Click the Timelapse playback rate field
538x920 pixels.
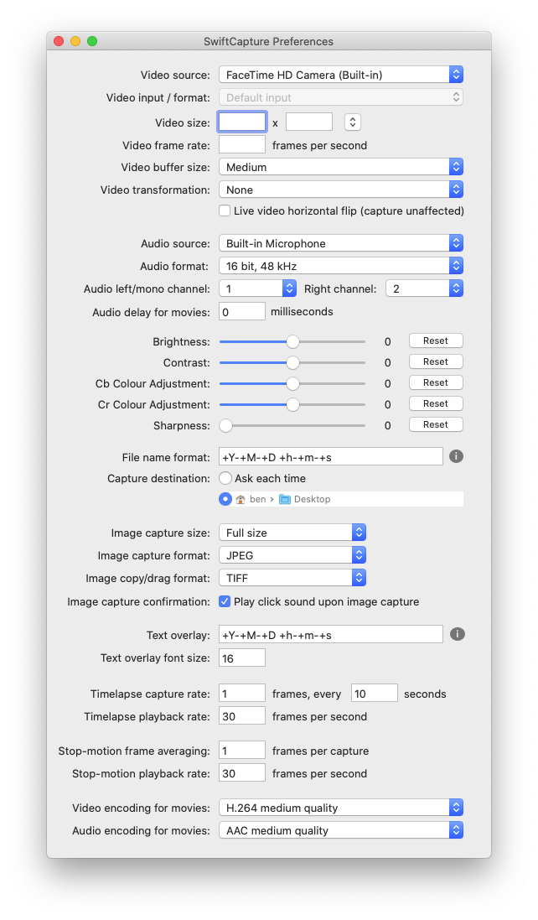click(241, 715)
